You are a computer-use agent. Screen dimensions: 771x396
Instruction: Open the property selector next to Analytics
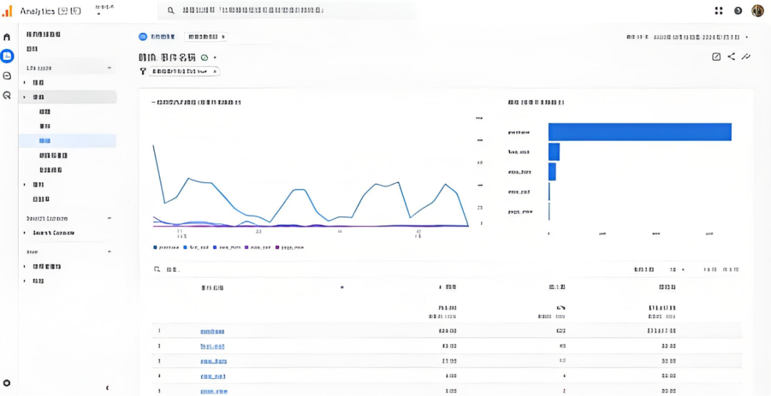pos(99,11)
